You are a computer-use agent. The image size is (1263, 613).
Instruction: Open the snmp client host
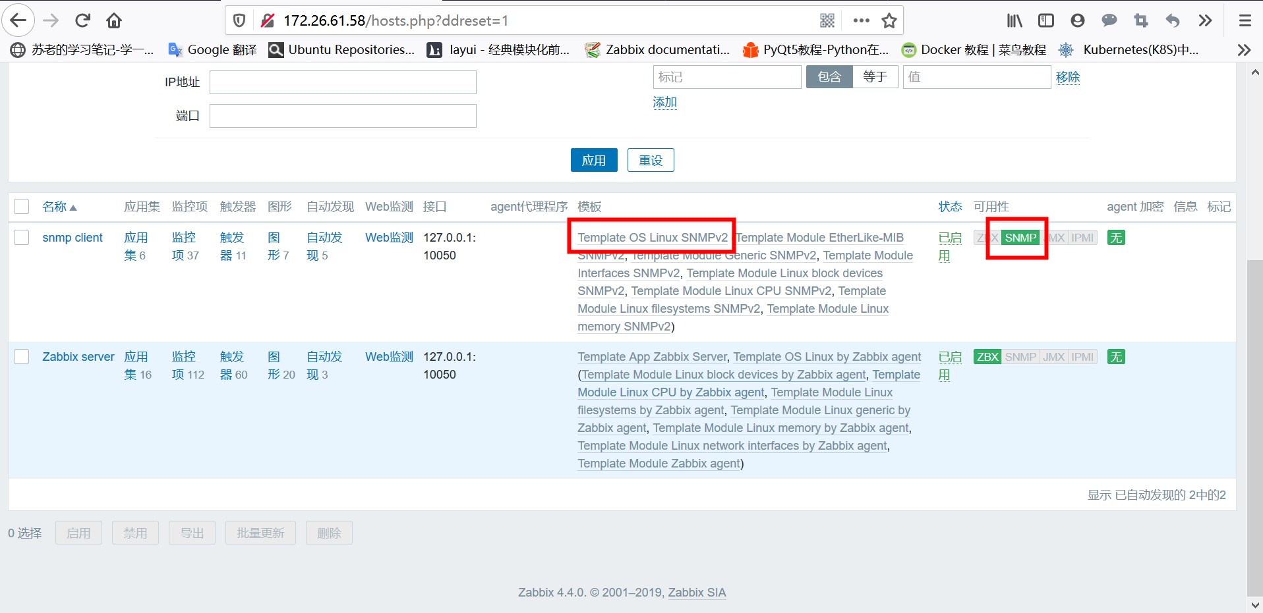[73, 238]
